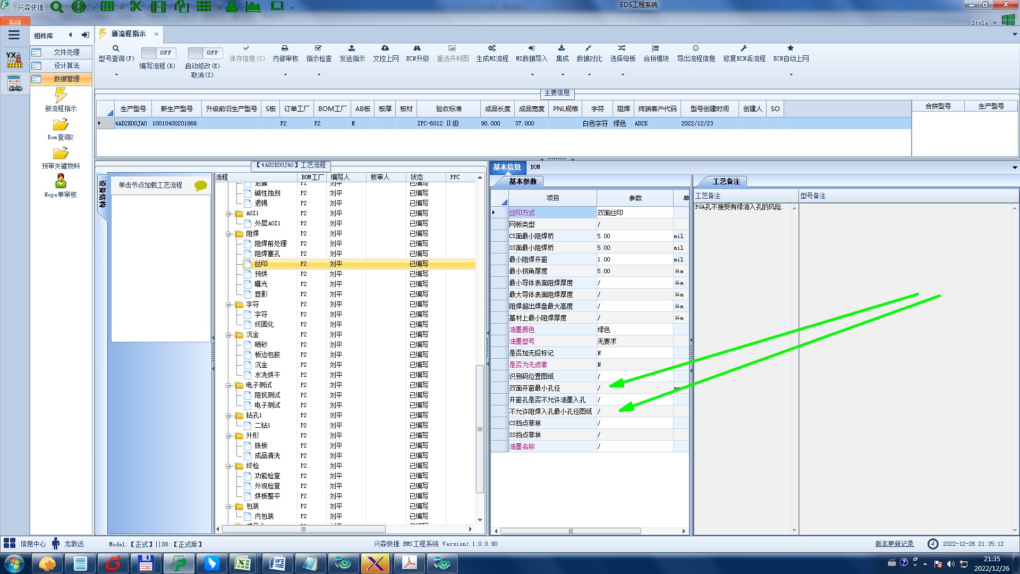Click the 导出流程信息 smiley icon
Viewport: 1020px width, 574px height.
(x=695, y=48)
